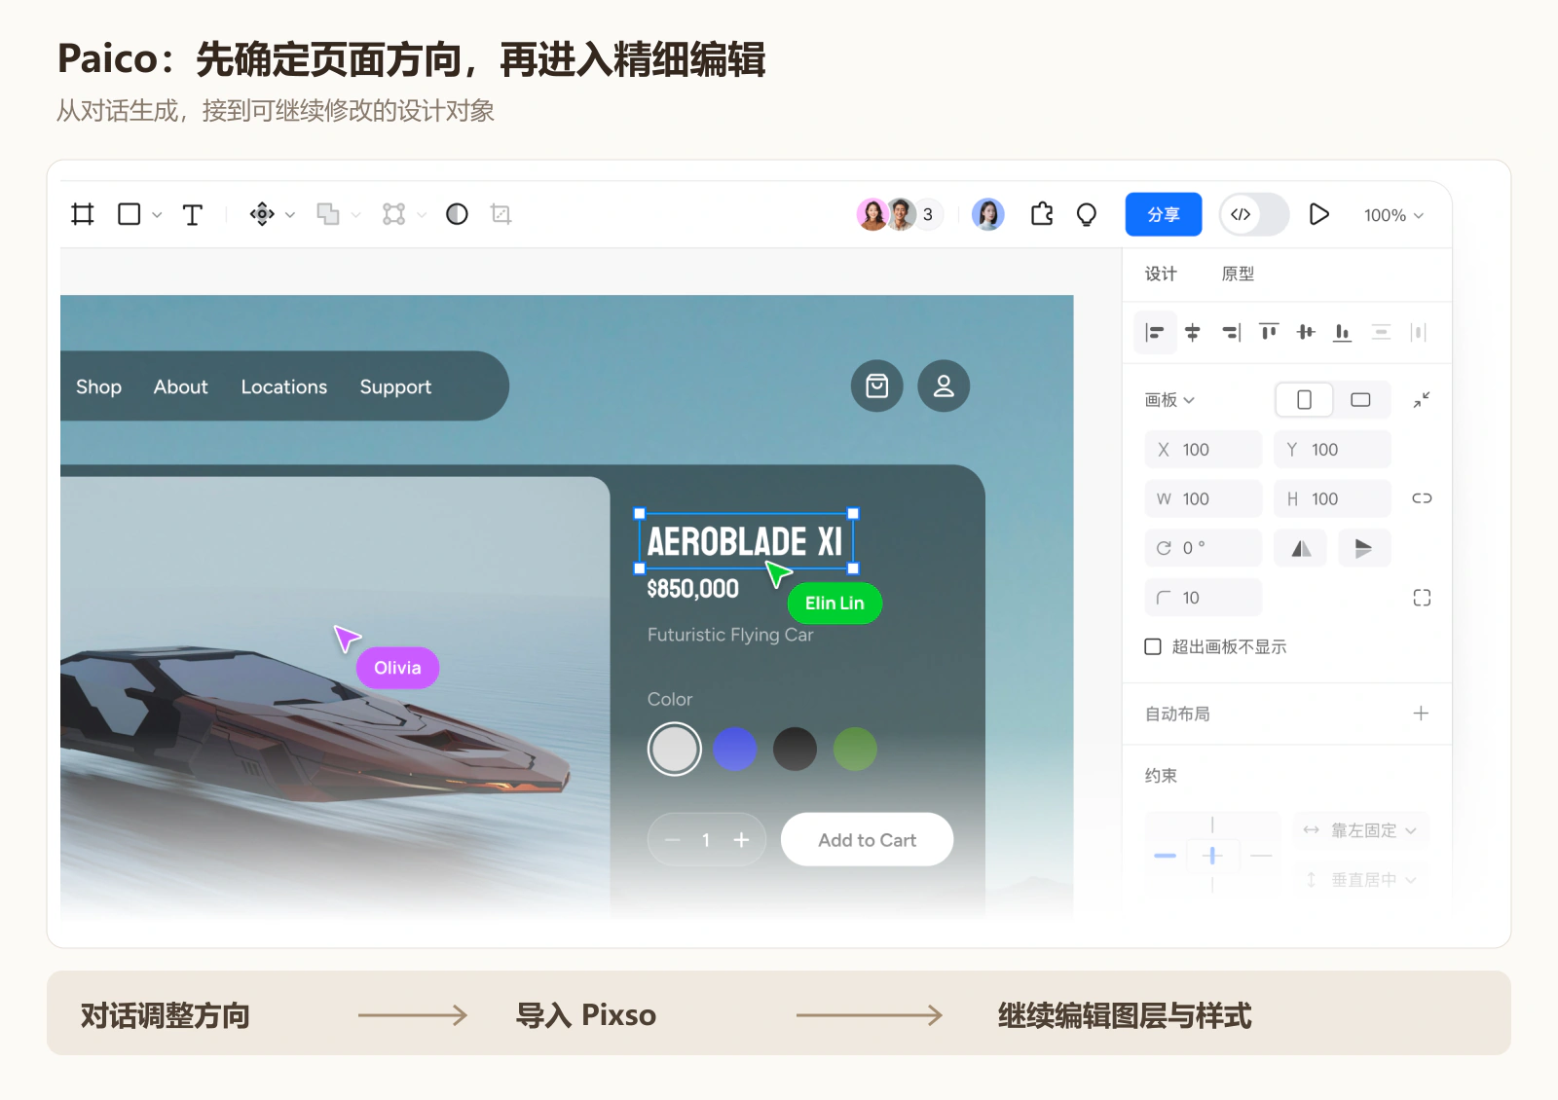Click the Add to Cart button

tap(867, 840)
